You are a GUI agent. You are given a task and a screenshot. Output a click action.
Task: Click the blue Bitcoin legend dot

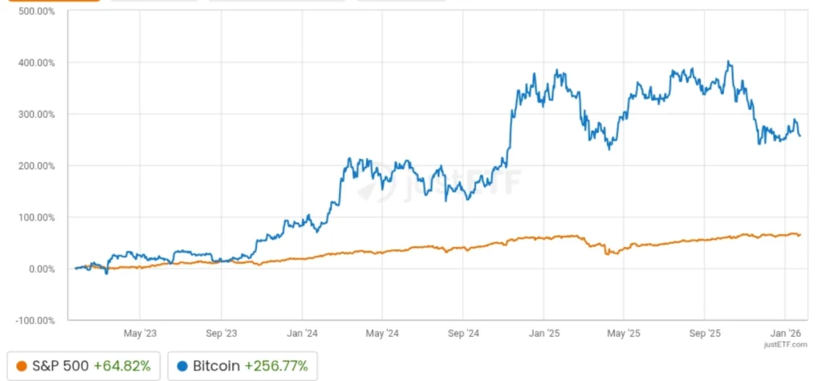click(182, 366)
